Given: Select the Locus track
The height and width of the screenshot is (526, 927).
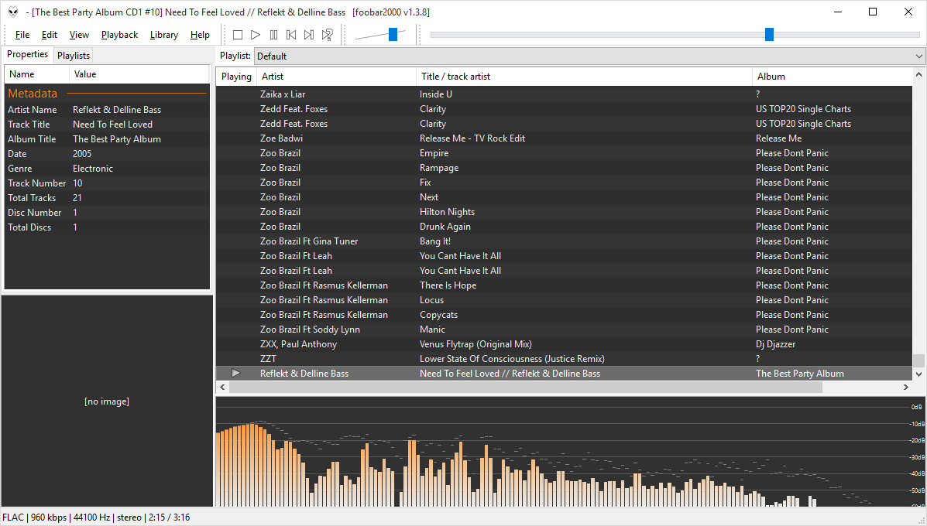Looking at the screenshot, I should pyautogui.click(x=564, y=300).
